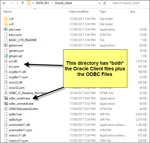Select the adrci.sym file icon

(6, 35)
